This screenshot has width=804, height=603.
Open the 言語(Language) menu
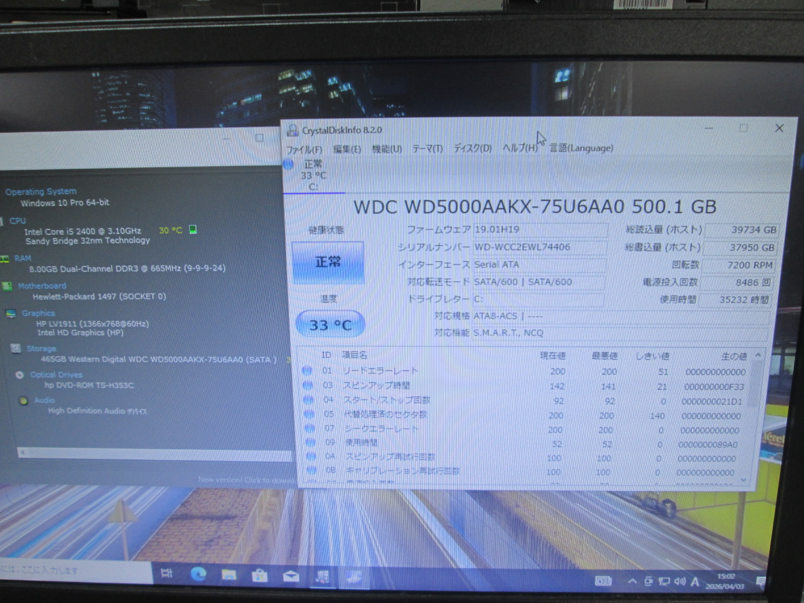(x=581, y=148)
